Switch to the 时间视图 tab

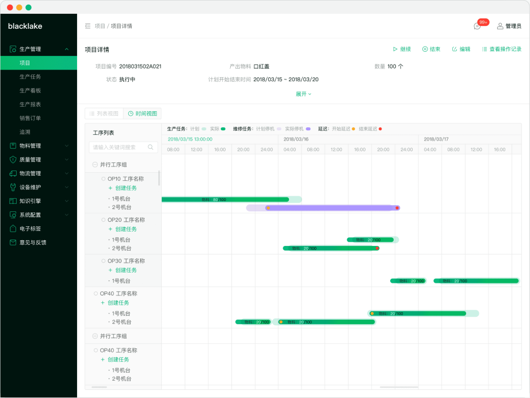point(142,113)
